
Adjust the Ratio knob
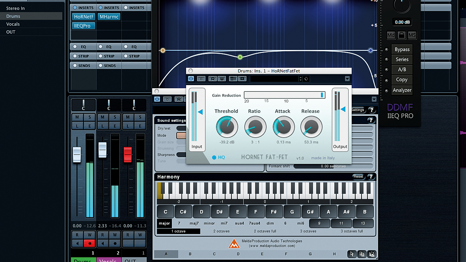255,127
